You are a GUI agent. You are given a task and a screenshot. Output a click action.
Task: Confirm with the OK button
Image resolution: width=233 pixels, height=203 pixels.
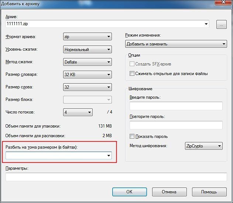click(130, 192)
